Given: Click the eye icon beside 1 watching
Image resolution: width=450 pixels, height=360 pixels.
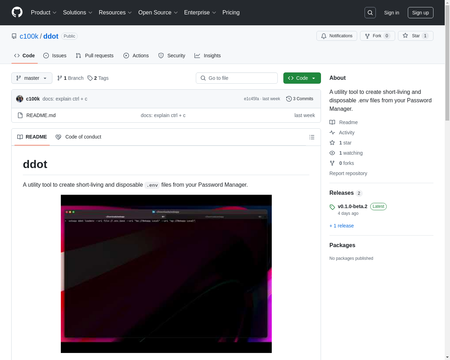Looking at the screenshot, I should click(x=332, y=153).
